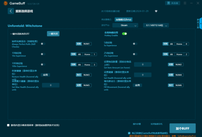Click the one-key close all buffs button
This screenshot has width=202, height=137.
[53, 34]
